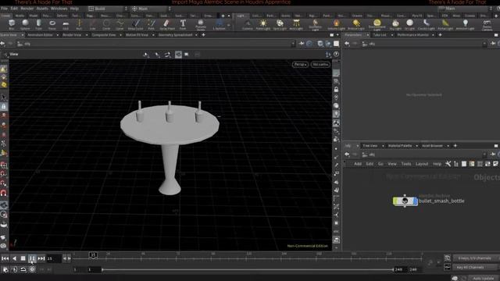Open the Asset Browser tab dropdown arrow
The height and width of the screenshot is (281, 500).
(x=448, y=146)
